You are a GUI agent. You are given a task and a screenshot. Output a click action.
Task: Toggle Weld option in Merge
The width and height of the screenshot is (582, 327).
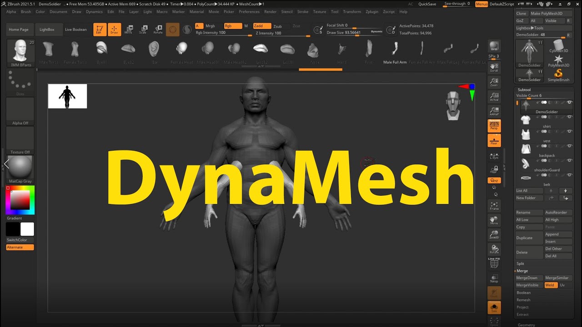tap(551, 285)
